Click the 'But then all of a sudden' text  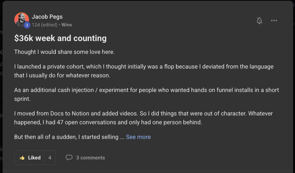tap(66, 137)
